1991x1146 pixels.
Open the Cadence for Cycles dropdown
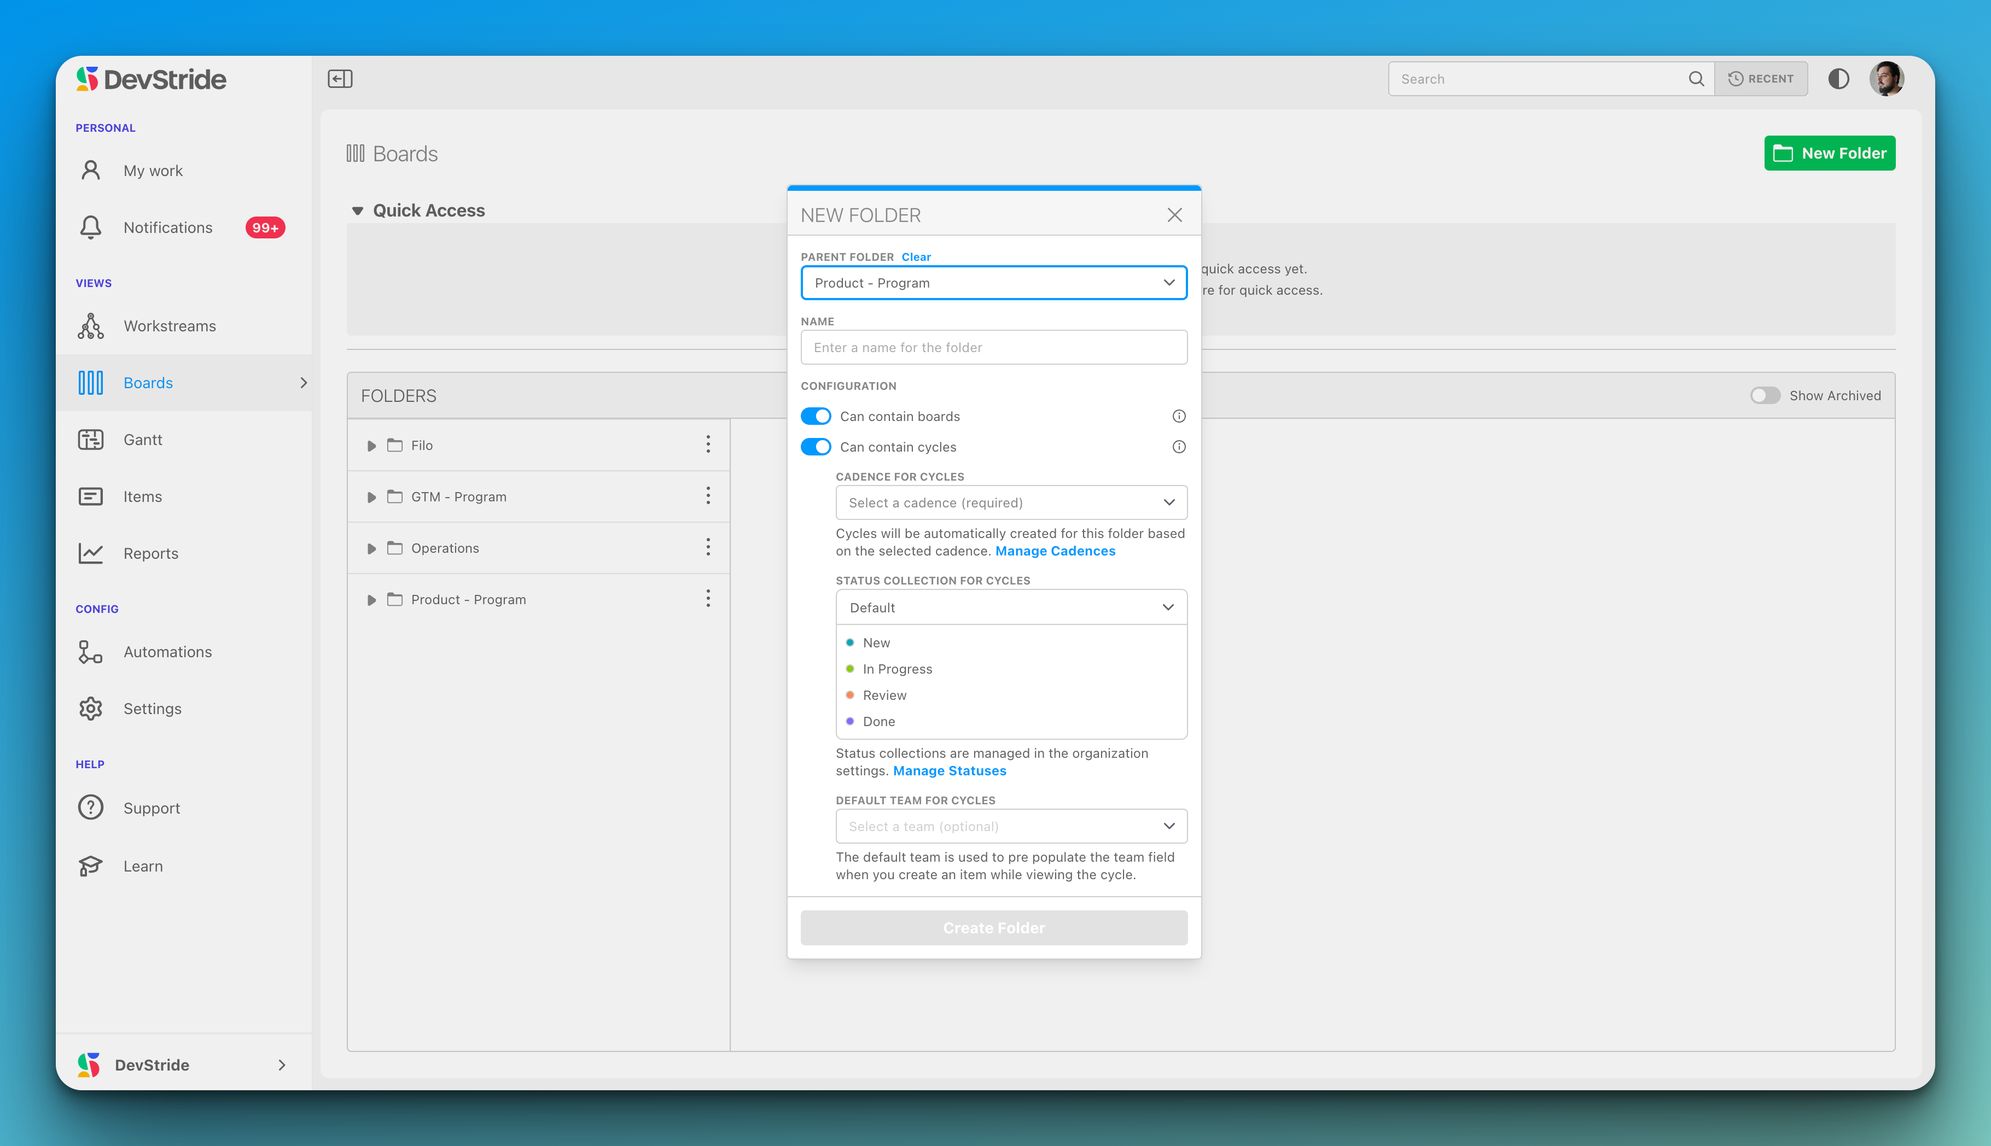tap(1011, 502)
